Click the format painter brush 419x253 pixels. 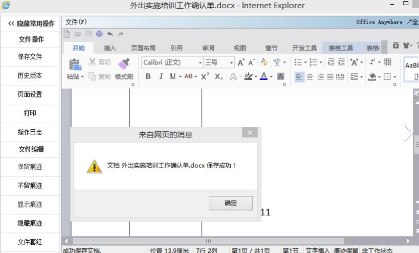pos(124,64)
